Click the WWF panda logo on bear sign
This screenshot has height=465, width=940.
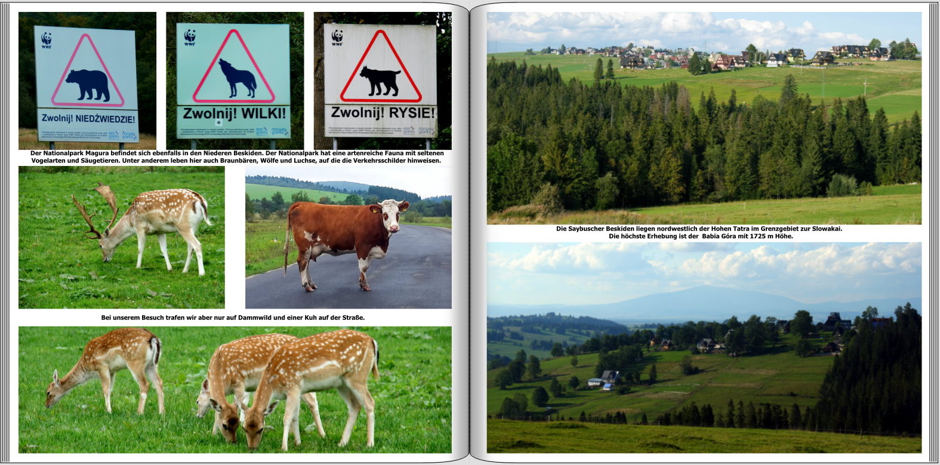(46, 40)
